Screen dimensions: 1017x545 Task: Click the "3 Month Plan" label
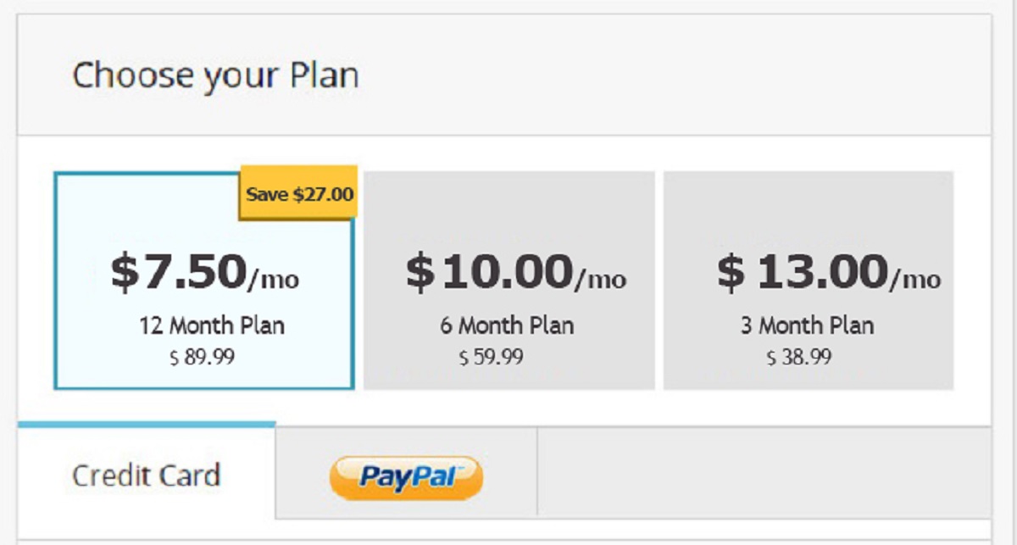pyautogui.click(x=807, y=325)
